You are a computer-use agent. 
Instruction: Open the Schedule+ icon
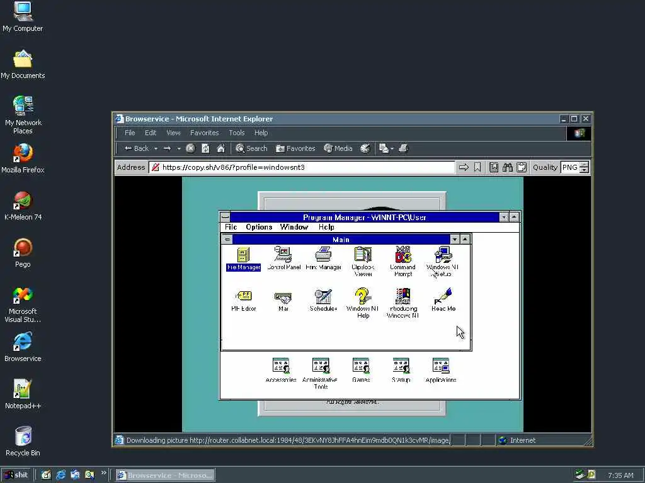323,301
